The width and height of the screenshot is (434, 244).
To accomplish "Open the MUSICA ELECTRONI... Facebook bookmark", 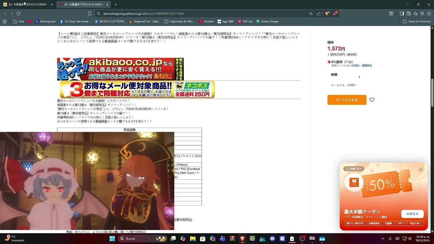I will (110, 21).
